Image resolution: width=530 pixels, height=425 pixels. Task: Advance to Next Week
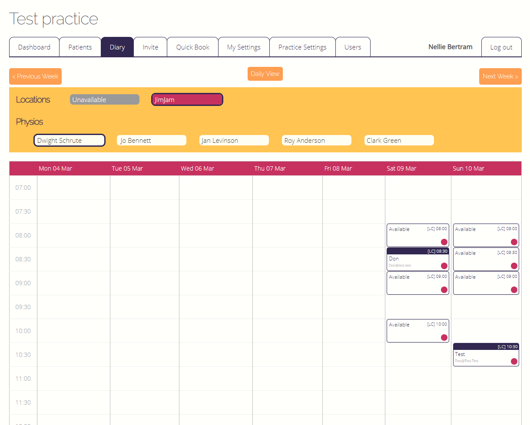click(x=500, y=76)
